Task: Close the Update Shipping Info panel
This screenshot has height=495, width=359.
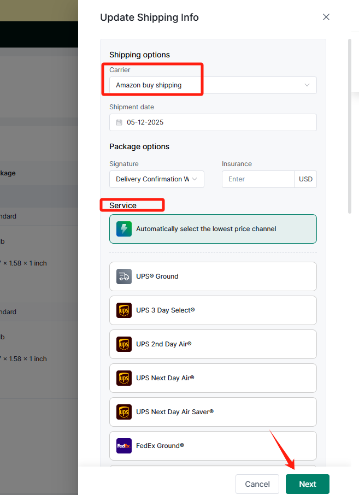Action: pyautogui.click(x=326, y=17)
